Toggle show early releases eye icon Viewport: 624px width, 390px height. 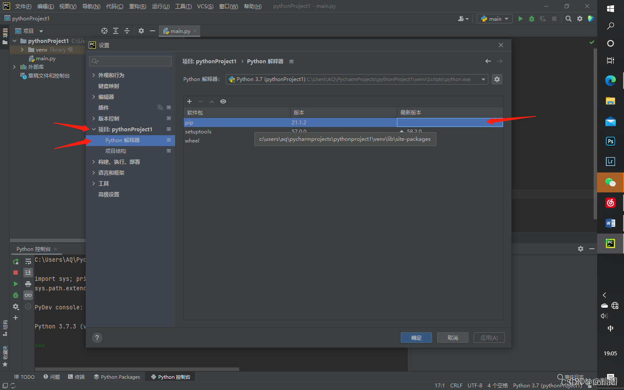pyautogui.click(x=223, y=101)
